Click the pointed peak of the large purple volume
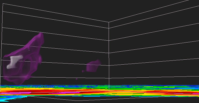Screen dimensions: 199x103 tap(41, 34)
